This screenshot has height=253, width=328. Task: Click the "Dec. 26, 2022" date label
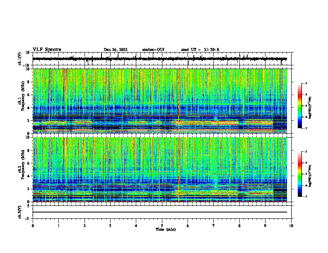(116, 50)
